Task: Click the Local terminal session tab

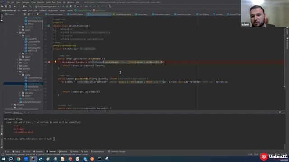Action: click(17, 112)
